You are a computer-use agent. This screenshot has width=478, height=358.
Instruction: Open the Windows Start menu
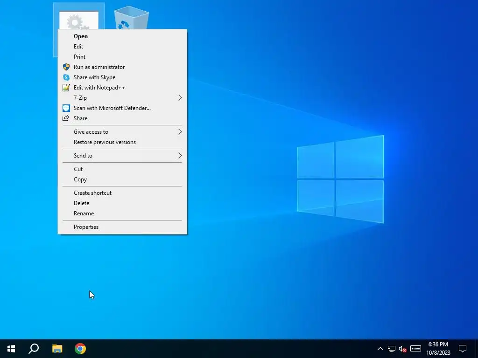pos(11,349)
